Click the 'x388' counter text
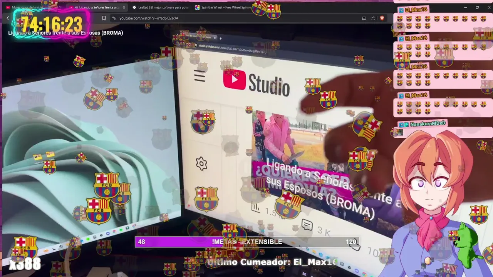This screenshot has height=277, width=493. pos(25,264)
